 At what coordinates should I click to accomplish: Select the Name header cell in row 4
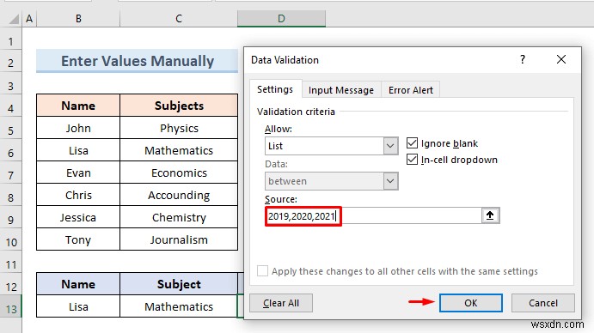coord(78,106)
